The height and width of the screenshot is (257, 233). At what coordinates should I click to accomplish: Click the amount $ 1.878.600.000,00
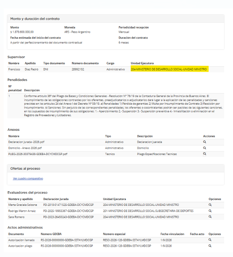coord(22,32)
